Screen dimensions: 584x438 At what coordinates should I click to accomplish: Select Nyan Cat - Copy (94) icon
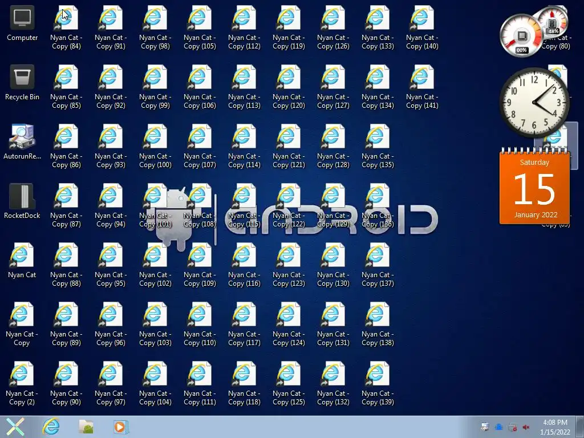(111, 205)
